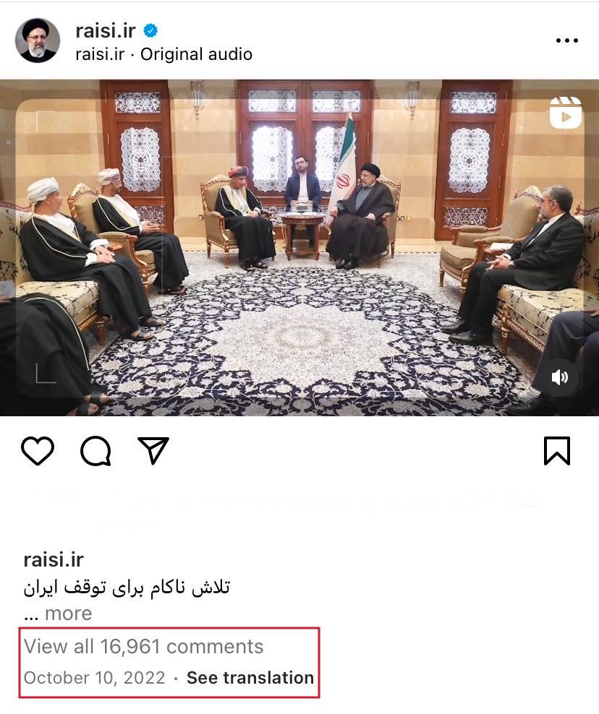Image resolution: width=599 pixels, height=714 pixels.
Task: Save post using the bookmark icon
Action: pyautogui.click(x=557, y=451)
